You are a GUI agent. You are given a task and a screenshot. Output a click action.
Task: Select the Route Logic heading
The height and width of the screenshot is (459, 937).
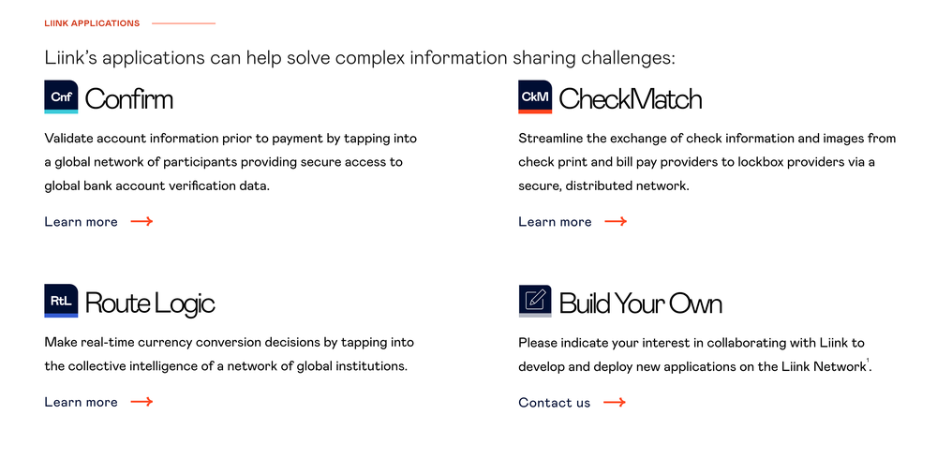click(150, 303)
